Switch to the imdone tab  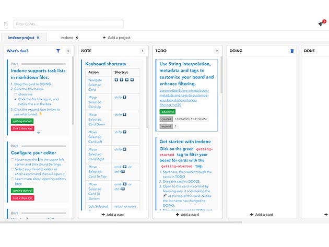(66, 38)
